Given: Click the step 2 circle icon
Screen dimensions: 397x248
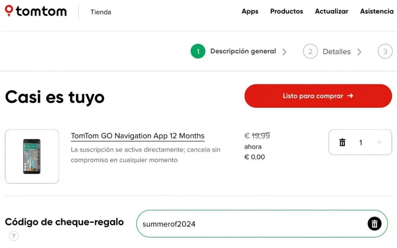Looking at the screenshot, I should 310,52.
